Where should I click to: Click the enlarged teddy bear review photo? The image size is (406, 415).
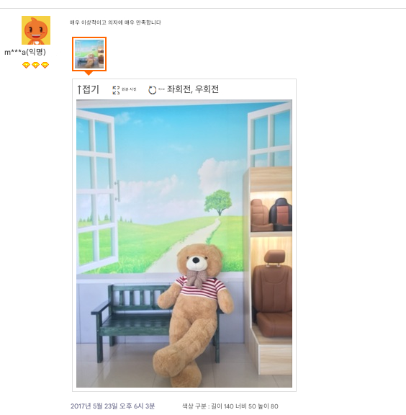[184, 244]
